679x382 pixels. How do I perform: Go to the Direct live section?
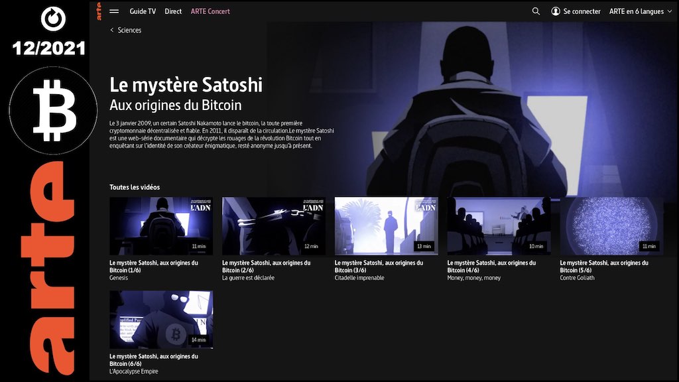(173, 11)
